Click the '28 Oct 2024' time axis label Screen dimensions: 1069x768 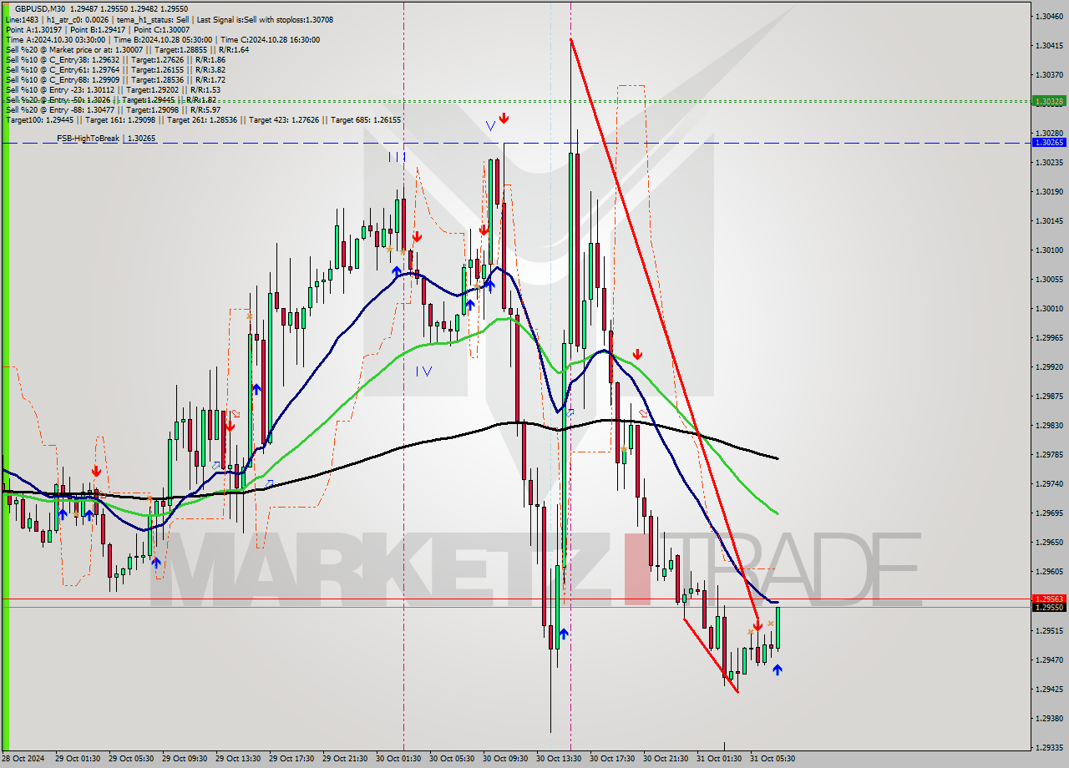[x=24, y=759]
